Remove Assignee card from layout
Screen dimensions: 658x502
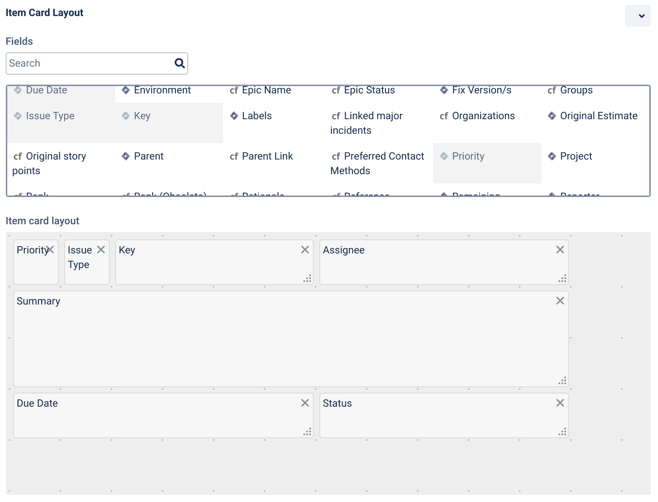pyautogui.click(x=560, y=250)
